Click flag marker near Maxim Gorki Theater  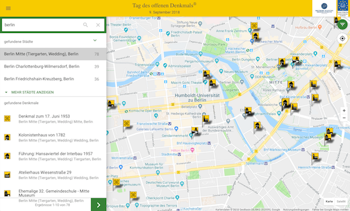coord(212,83)
